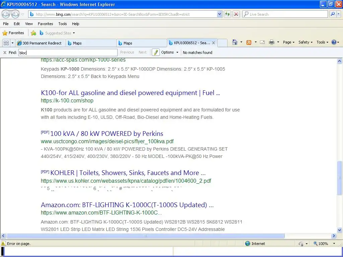Switch to the first Maps tab
The image size is (343, 257).
91,43
